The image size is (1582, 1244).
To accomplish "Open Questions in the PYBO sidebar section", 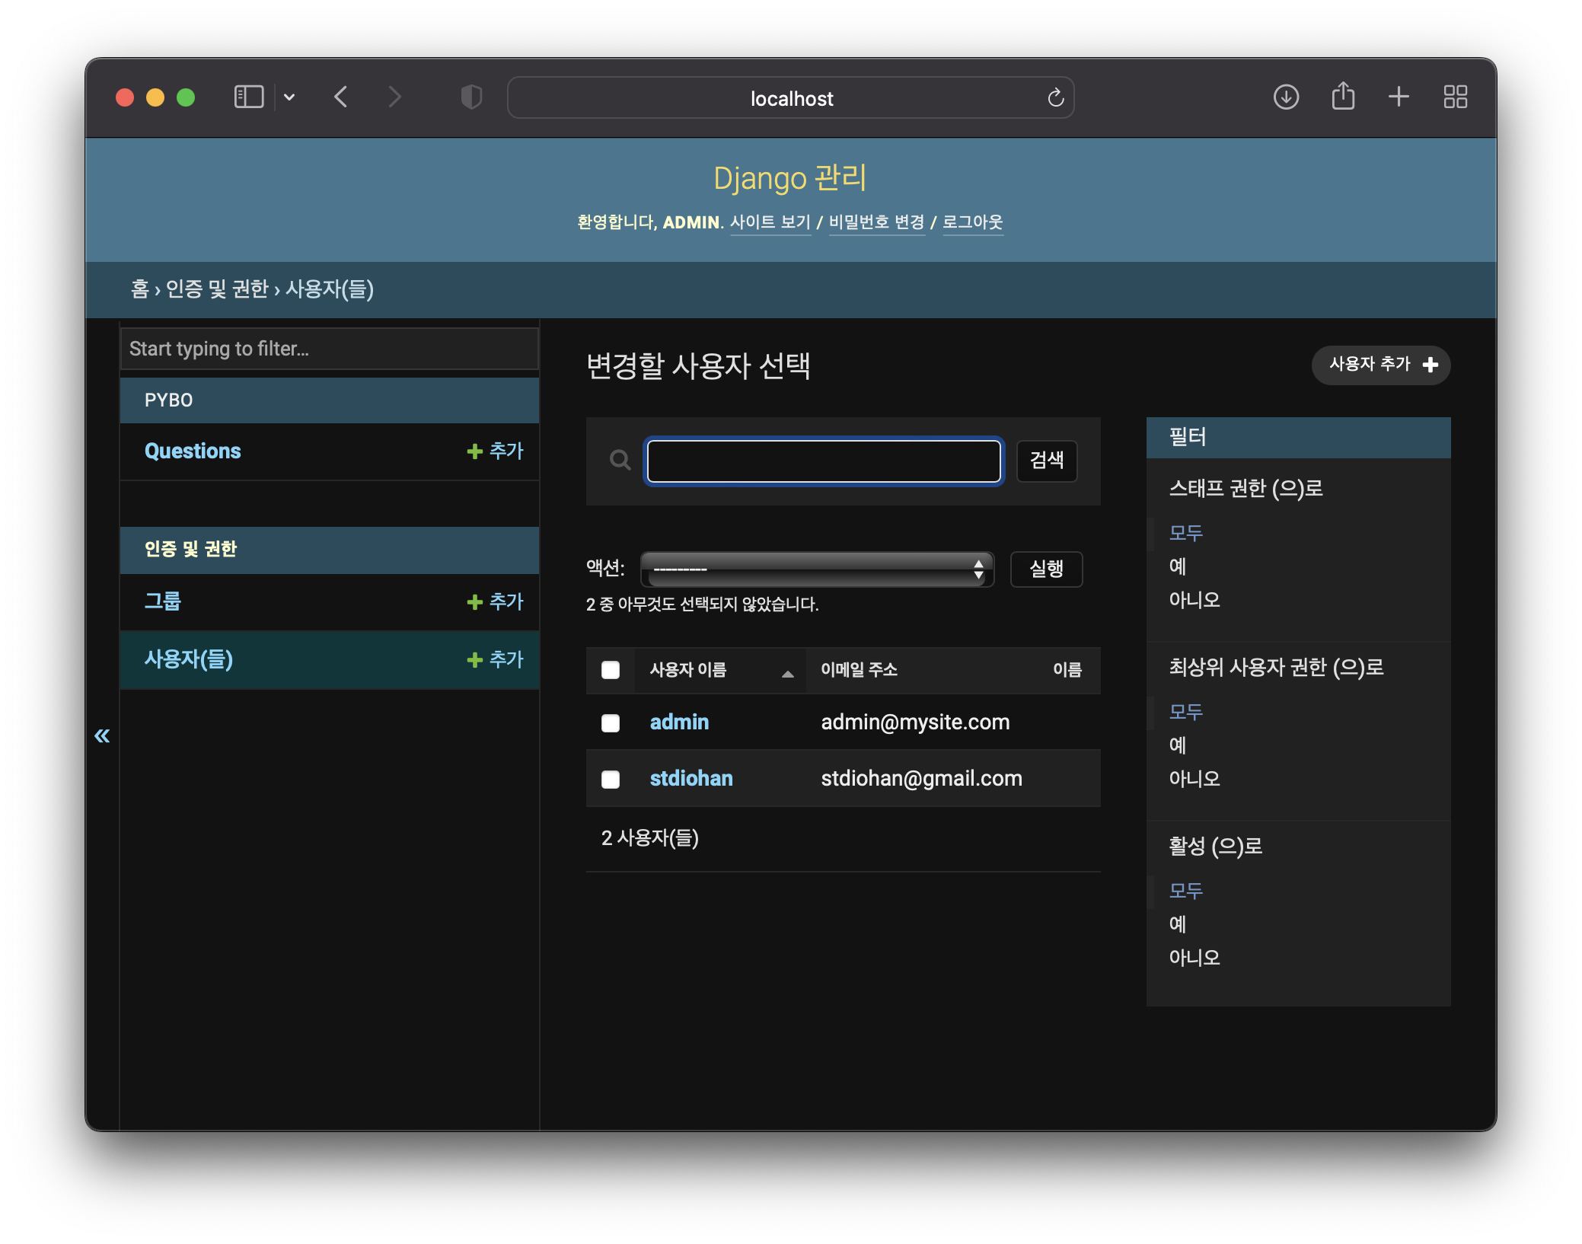I will [193, 451].
